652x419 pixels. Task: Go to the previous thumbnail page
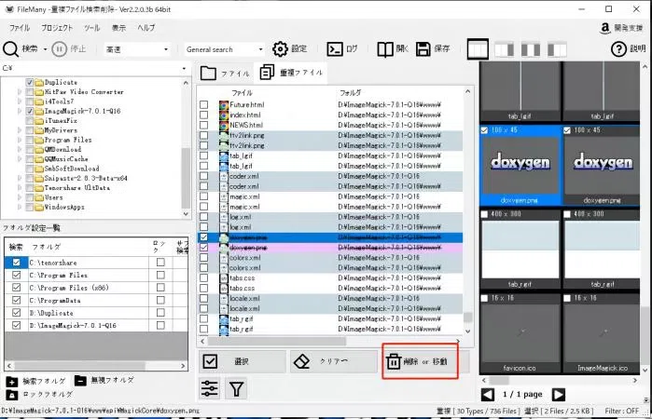488,395
